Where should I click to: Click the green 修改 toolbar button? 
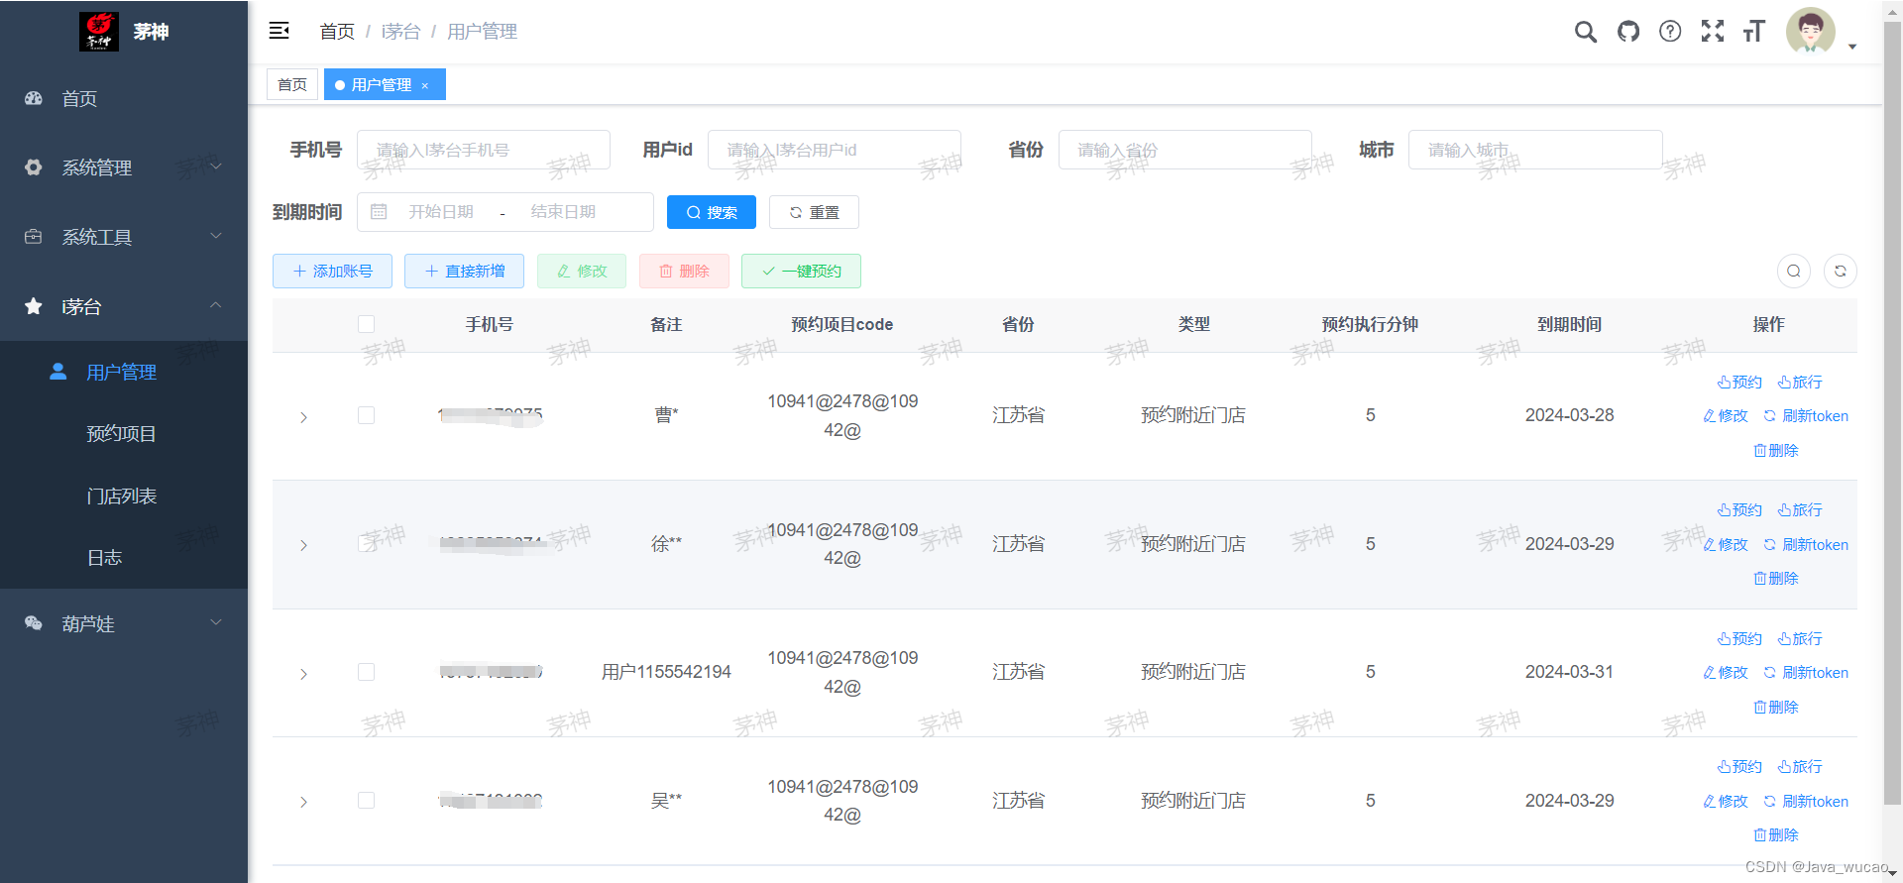pos(582,271)
